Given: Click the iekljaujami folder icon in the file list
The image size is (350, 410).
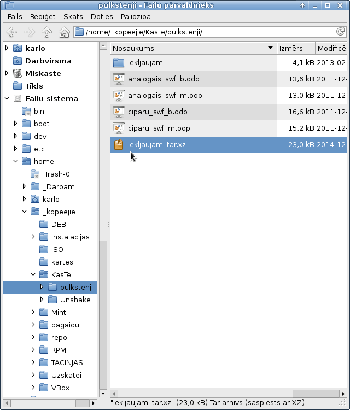Looking at the screenshot, I should 119,63.
